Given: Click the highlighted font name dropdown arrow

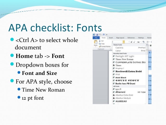Looking at the screenshot, I should click(124, 42).
